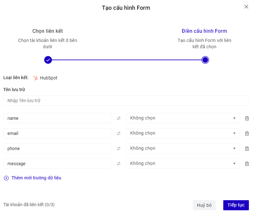
Task: Expand the email mapping dropdown
Action: coord(183,133)
